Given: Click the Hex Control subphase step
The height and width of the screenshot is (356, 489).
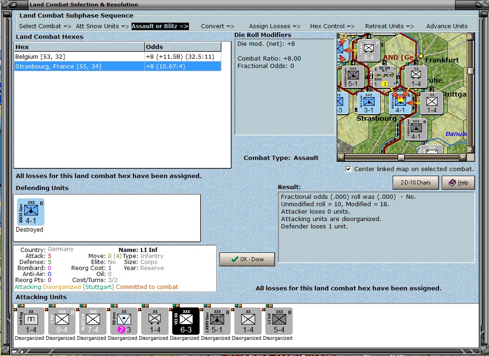Looking at the screenshot, I should [x=332, y=26].
